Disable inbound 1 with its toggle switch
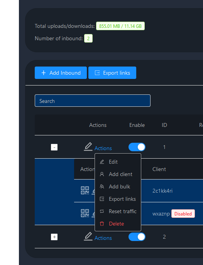 137,147
